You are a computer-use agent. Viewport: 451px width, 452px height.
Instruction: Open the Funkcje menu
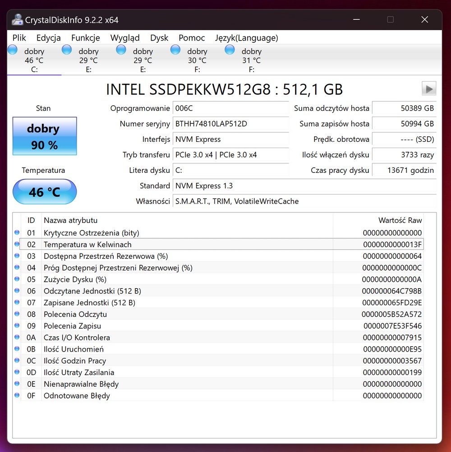[86, 38]
